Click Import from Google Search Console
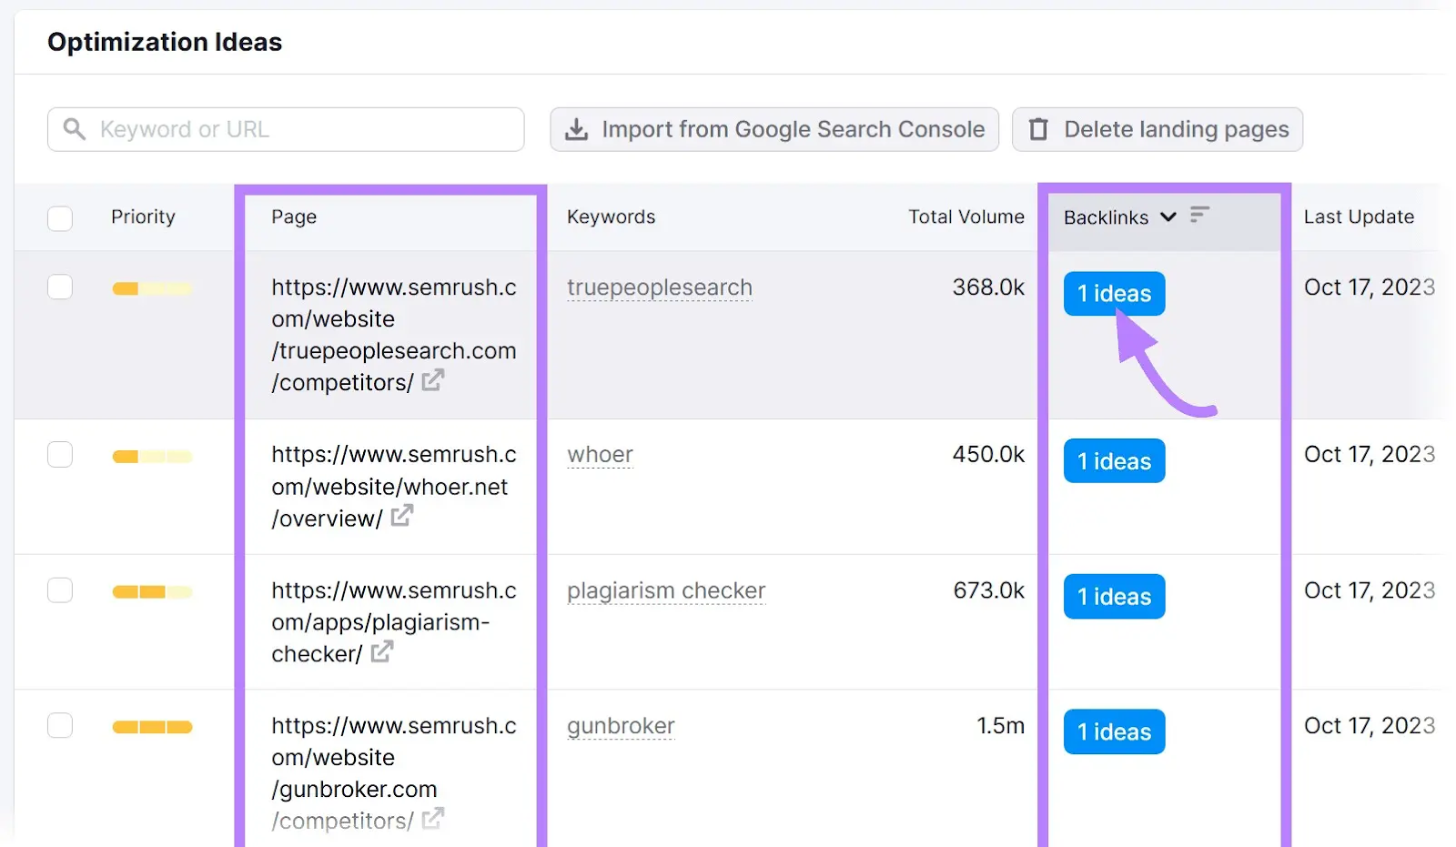 click(773, 129)
